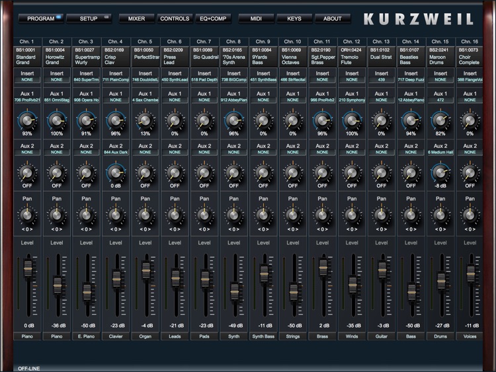Click Chn. 12 Aux 2 knob showing OFF
The image size is (496, 372).
tap(352, 172)
